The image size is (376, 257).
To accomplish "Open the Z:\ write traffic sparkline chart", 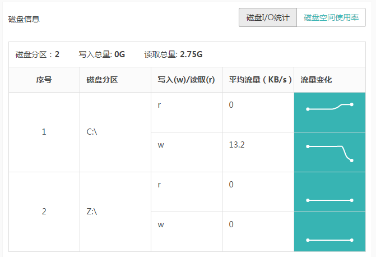I will pyautogui.click(x=329, y=232).
